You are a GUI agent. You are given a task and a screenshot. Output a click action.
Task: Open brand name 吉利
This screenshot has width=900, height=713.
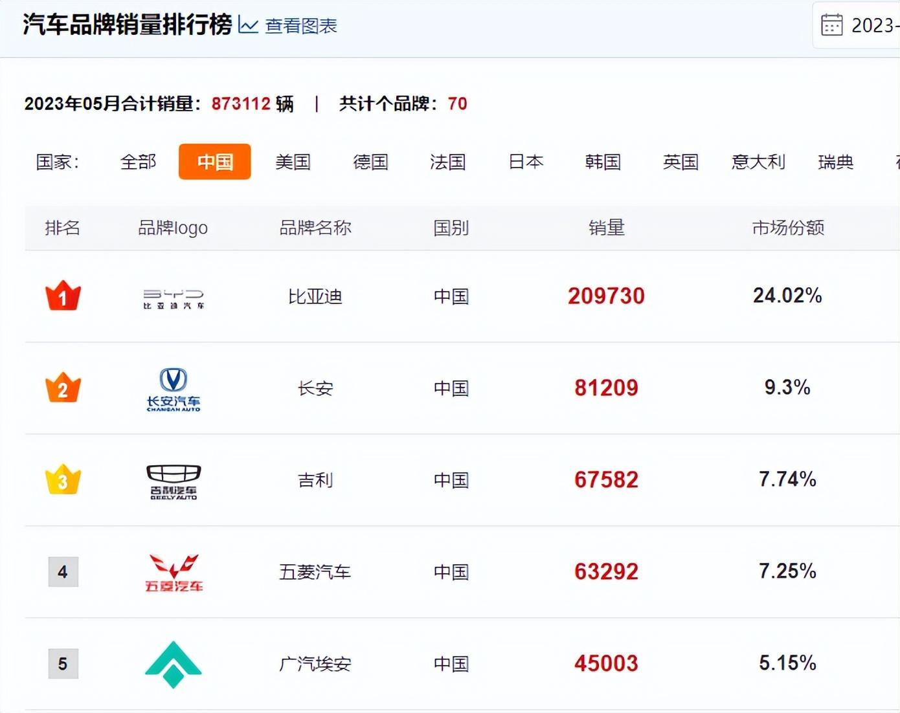(315, 481)
